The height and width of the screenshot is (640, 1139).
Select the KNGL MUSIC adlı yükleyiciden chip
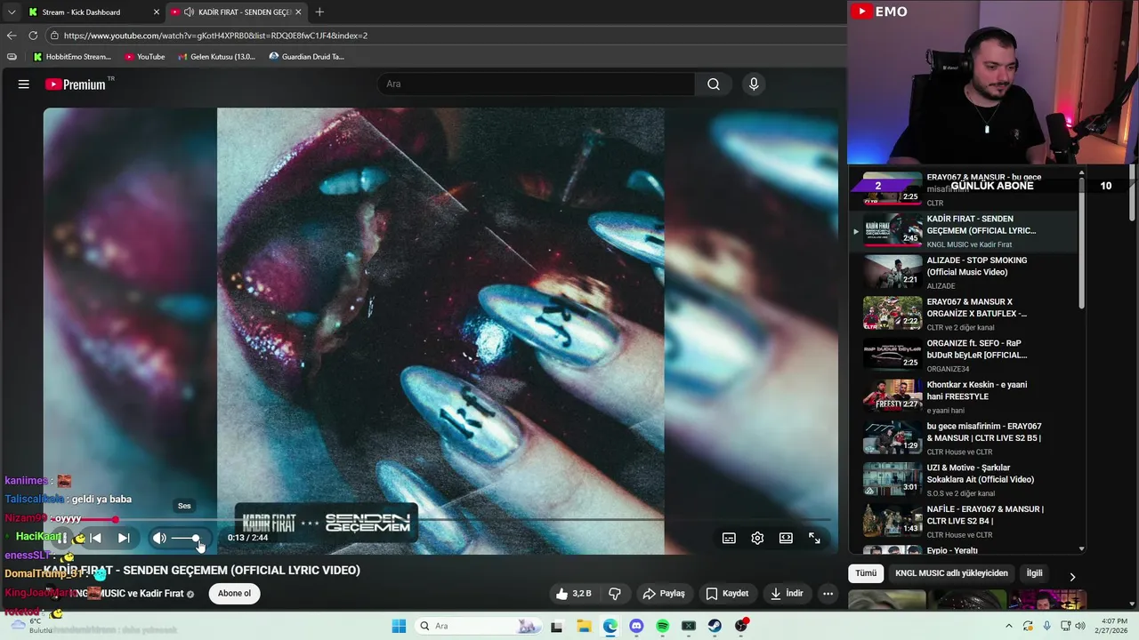pos(951,573)
